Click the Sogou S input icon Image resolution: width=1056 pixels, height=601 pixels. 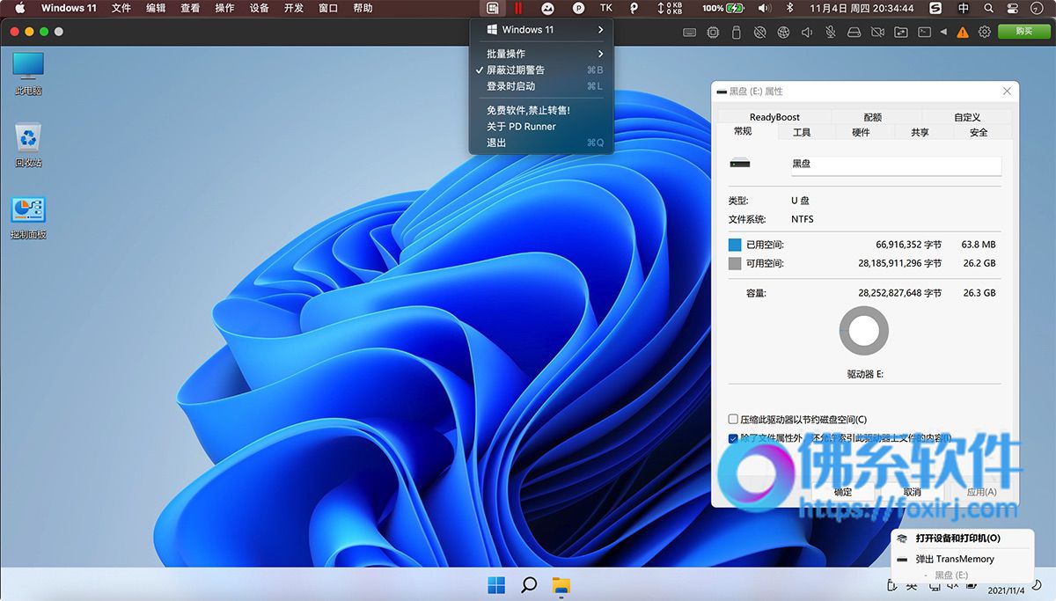[936, 8]
